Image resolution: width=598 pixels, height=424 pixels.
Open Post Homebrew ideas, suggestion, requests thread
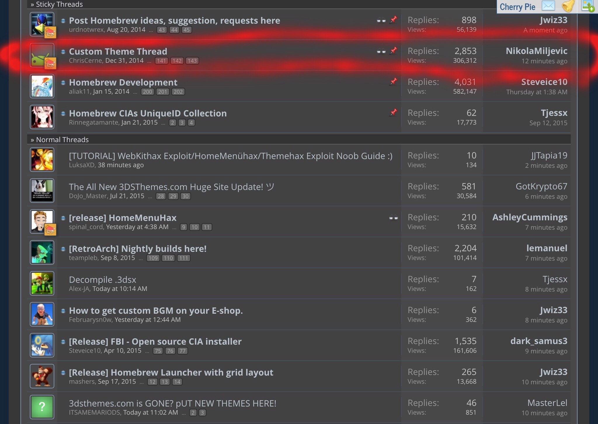[x=174, y=20]
